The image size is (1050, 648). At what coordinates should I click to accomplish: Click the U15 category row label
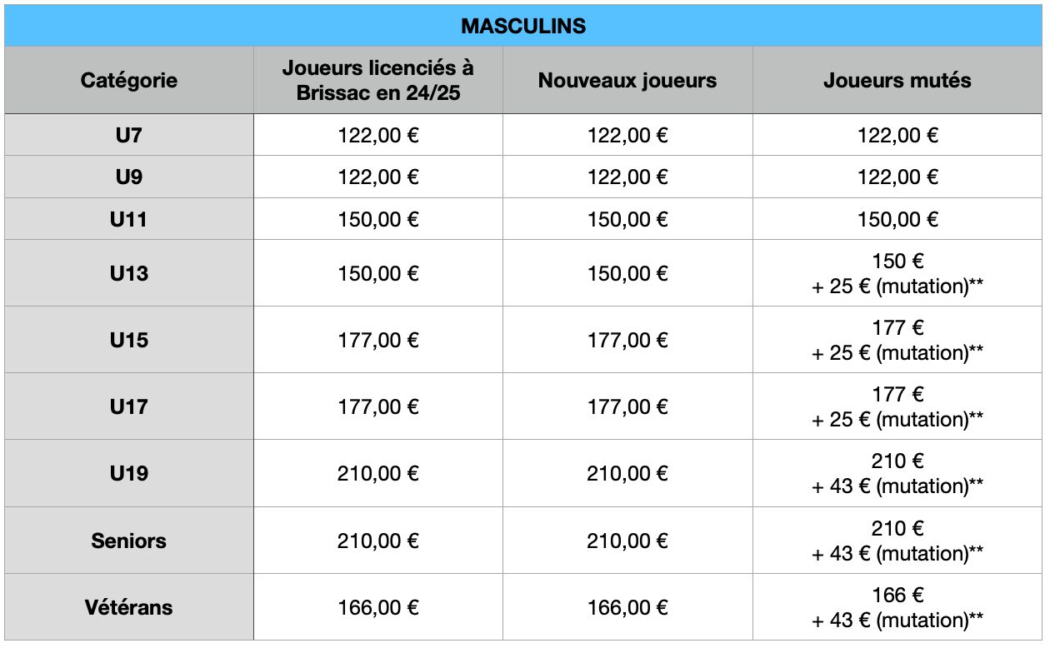129,340
